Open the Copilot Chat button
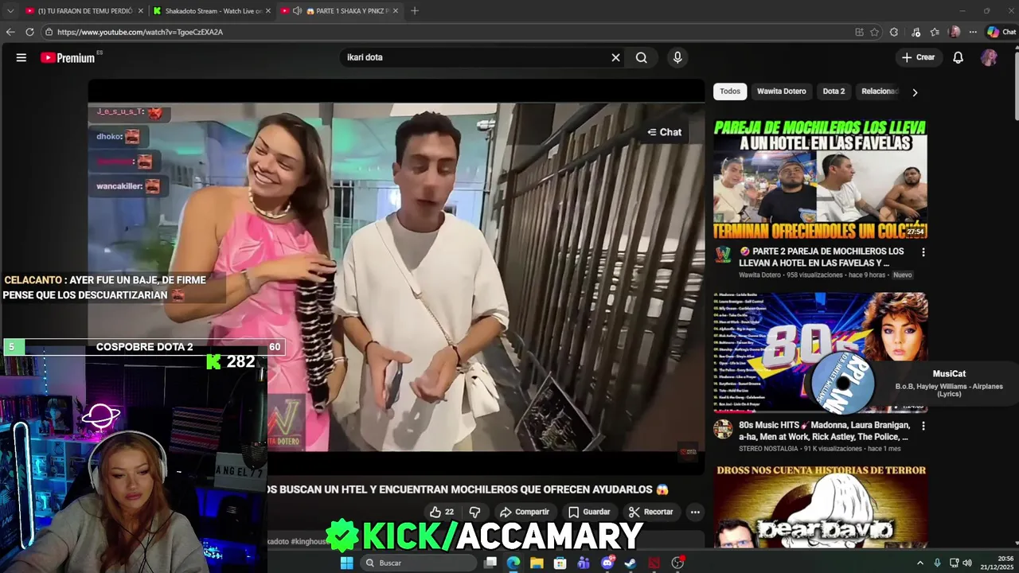This screenshot has width=1019, height=573. [x=1001, y=32]
